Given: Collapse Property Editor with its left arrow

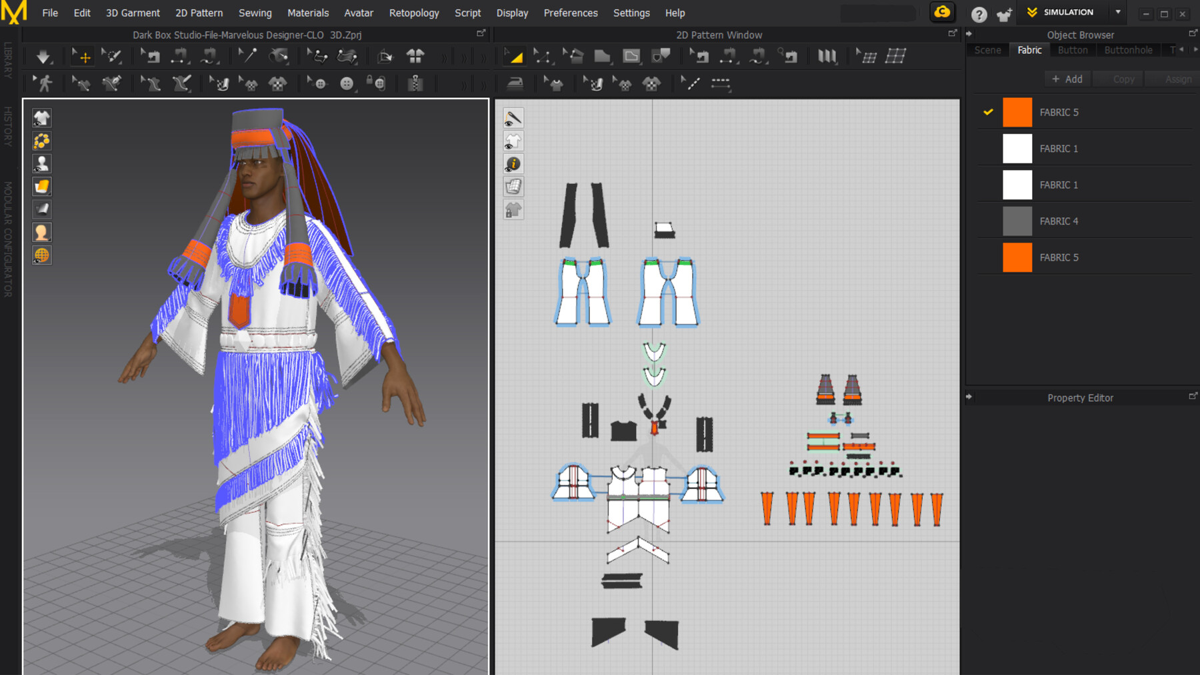Looking at the screenshot, I should (x=969, y=396).
